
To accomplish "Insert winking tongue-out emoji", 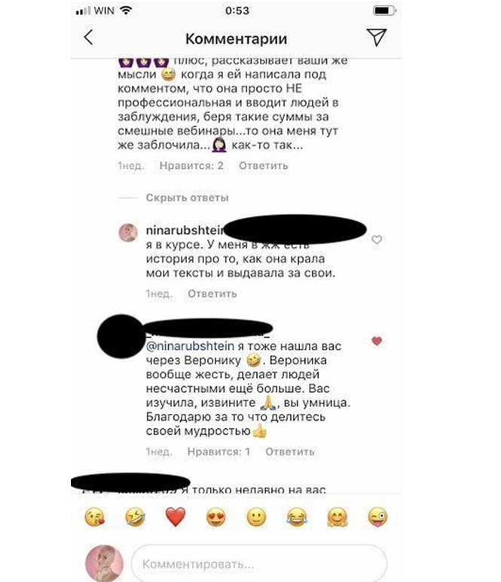I will [377, 517].
